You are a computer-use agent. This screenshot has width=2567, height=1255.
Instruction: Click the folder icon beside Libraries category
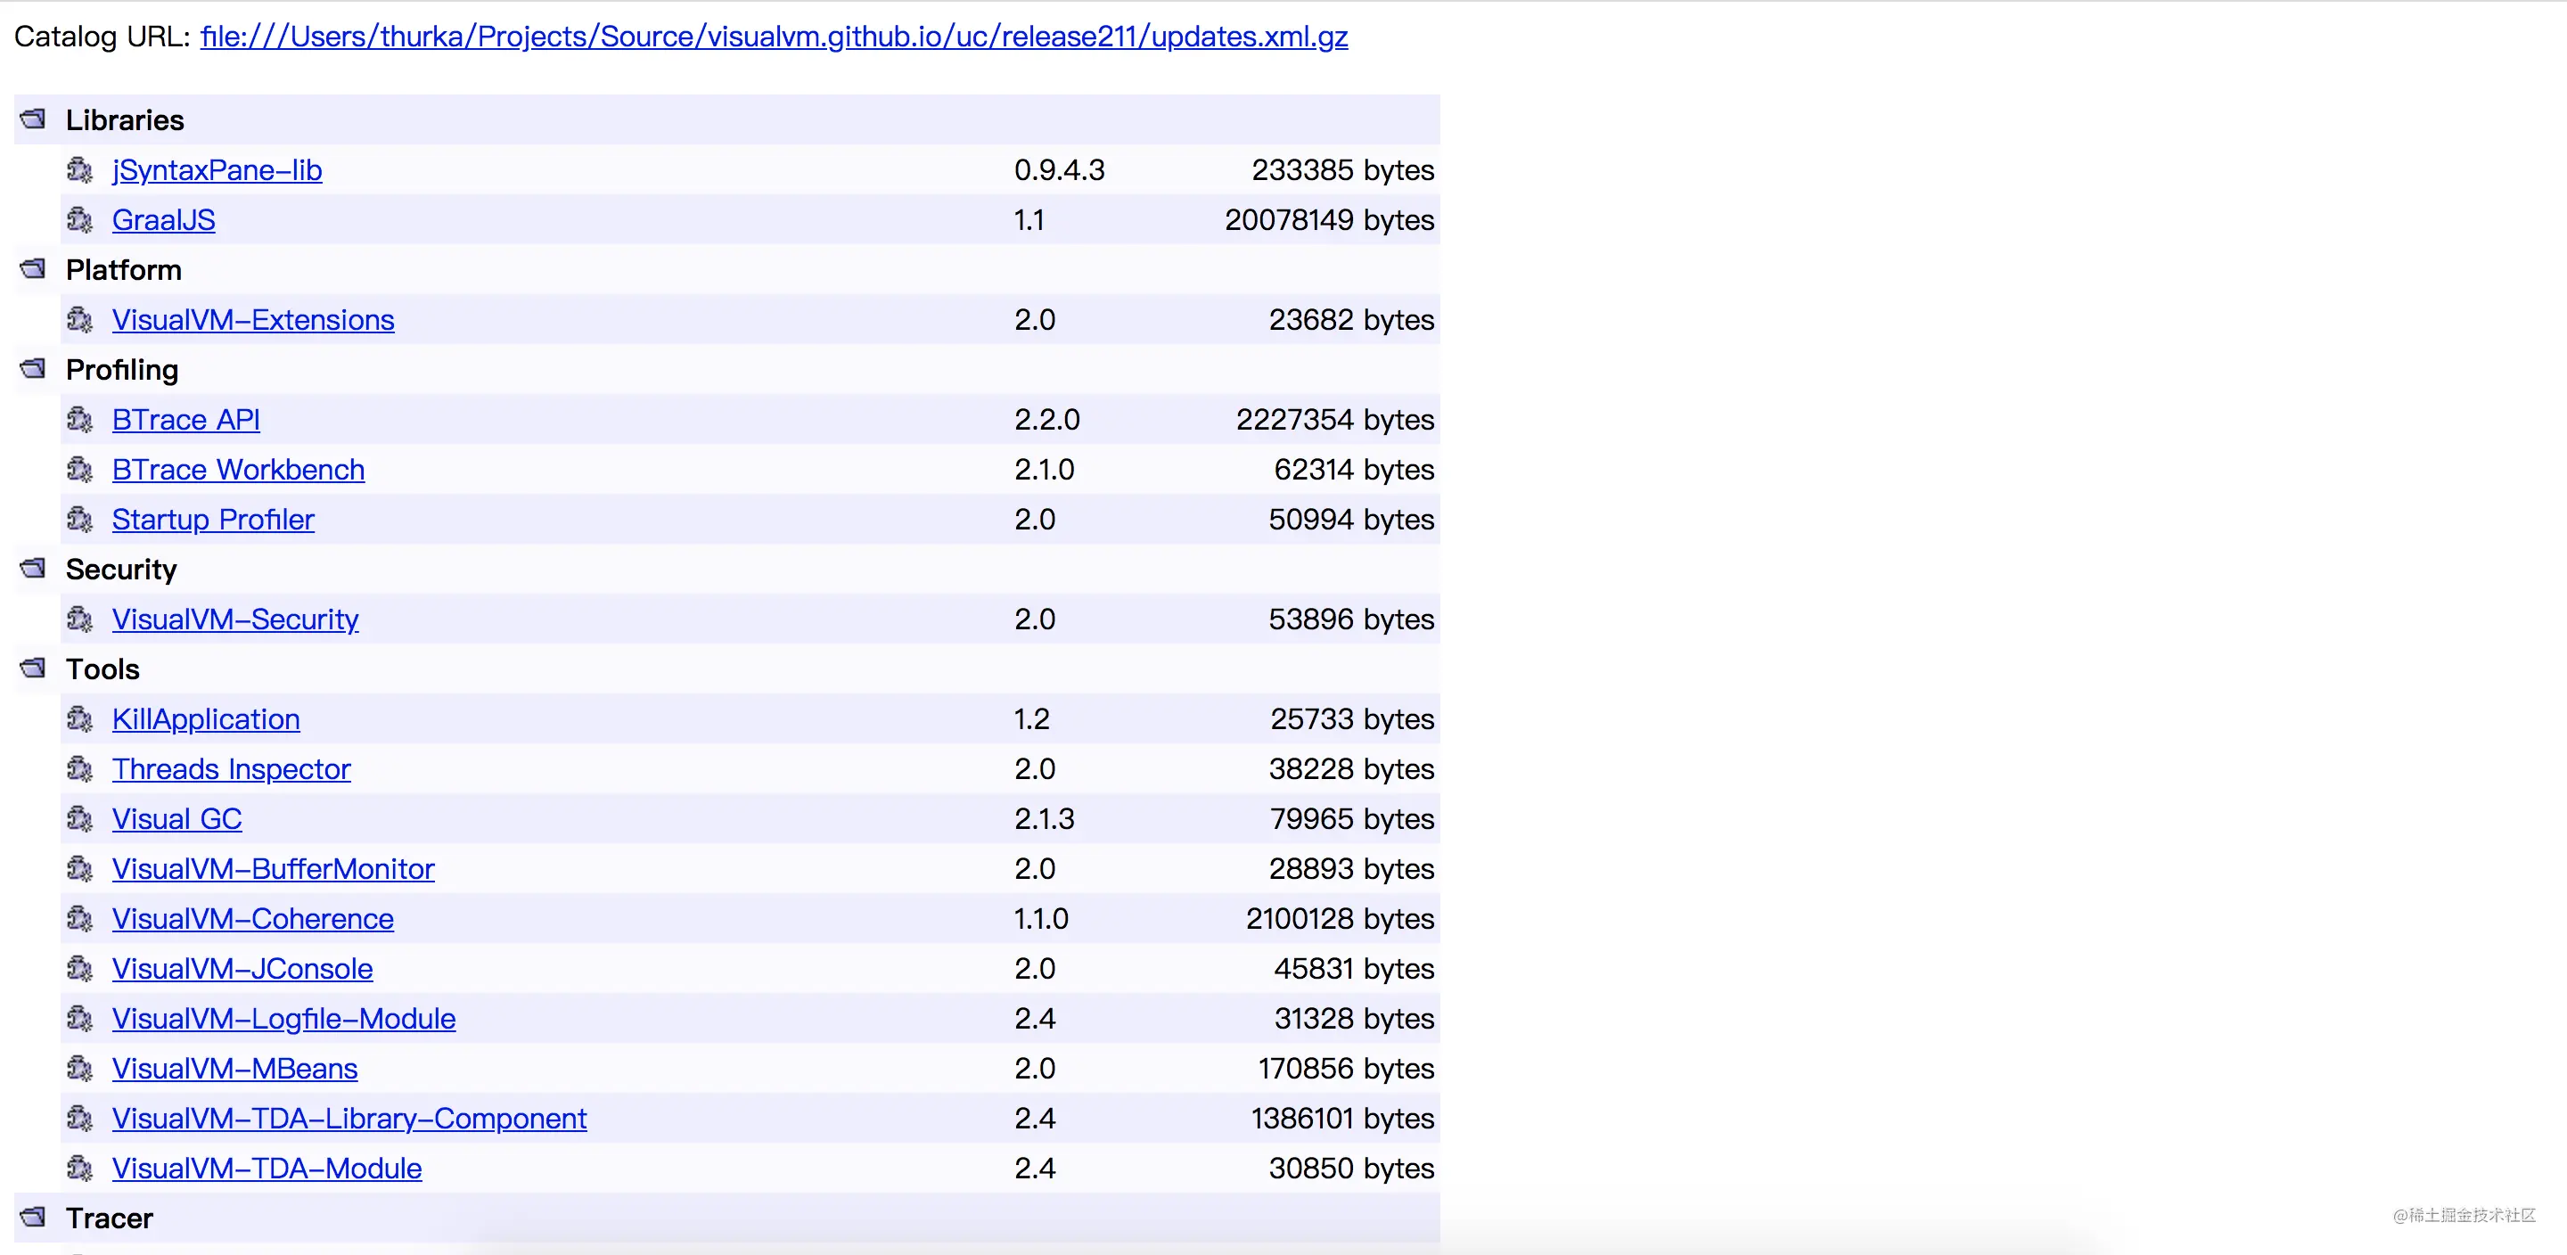(33, 119)
